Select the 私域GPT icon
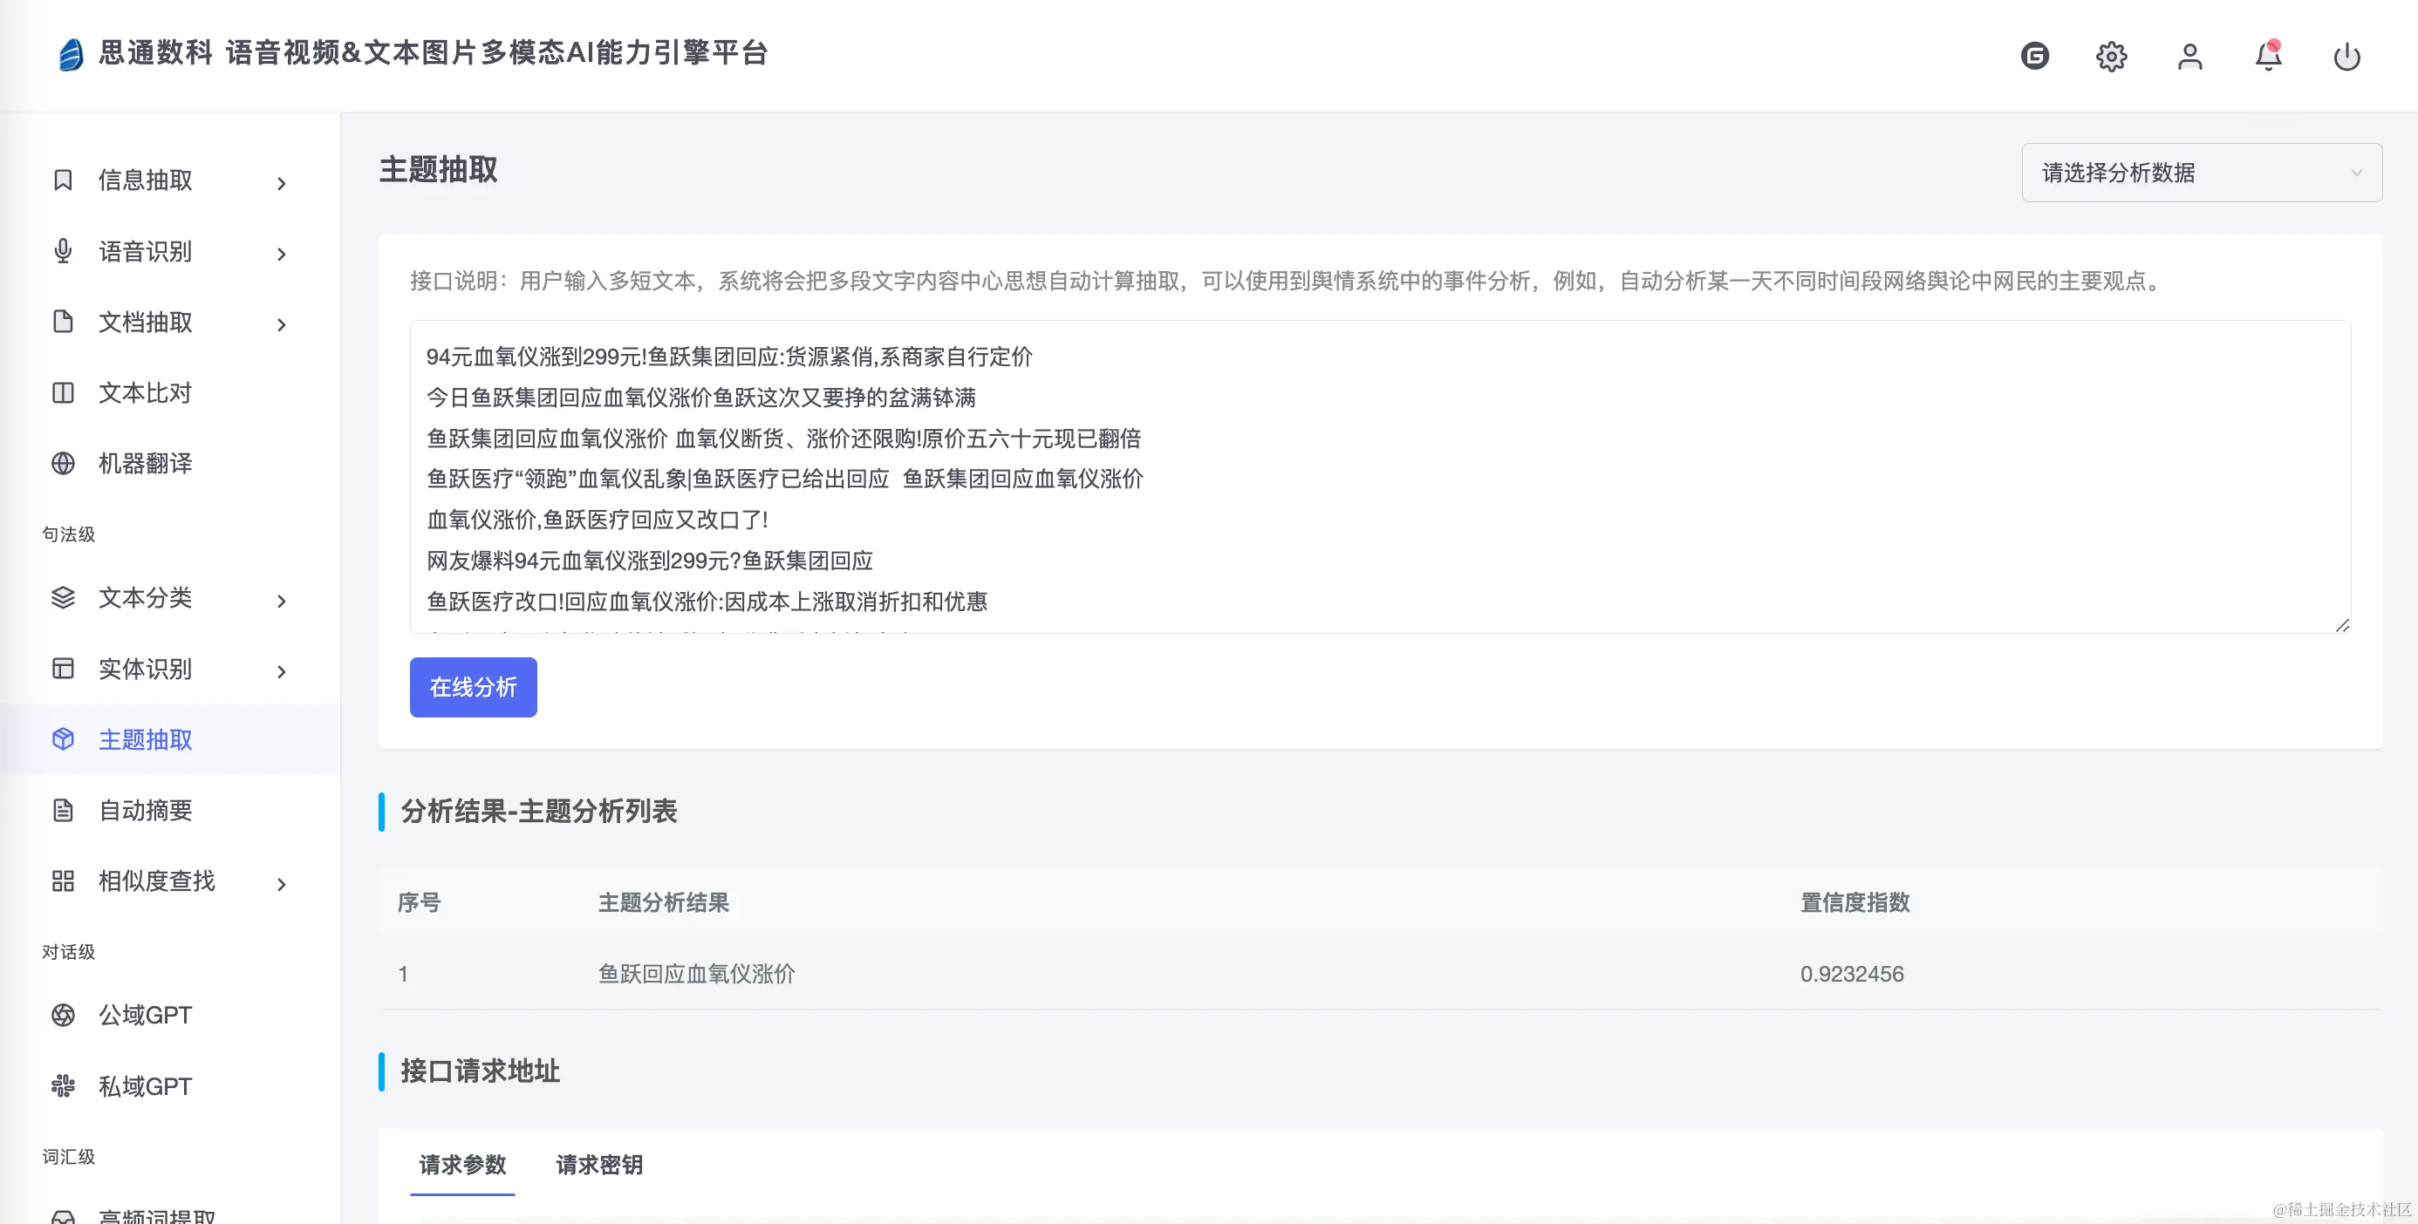The height and width of the screenshot is (1224, 2418). coord(62,1085)
